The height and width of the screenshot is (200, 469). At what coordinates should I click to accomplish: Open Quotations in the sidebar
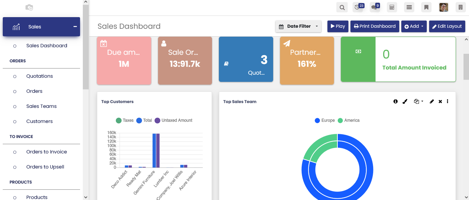pos(40,76)
